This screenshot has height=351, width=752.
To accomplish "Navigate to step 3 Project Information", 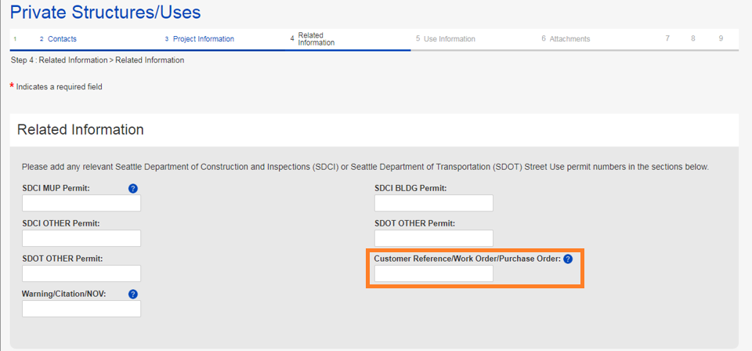I will pyautogui.click(x=203, y=39).
